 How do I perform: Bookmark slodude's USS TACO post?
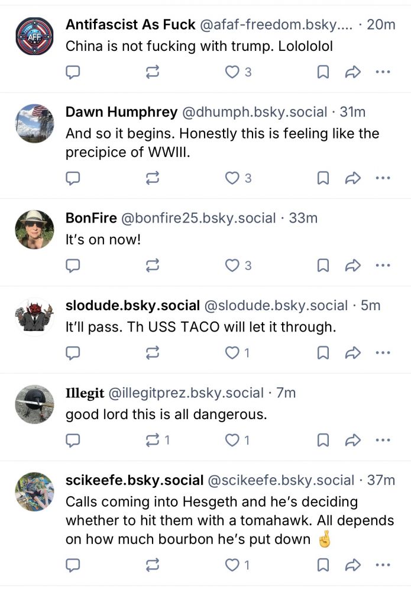tap(323, 353)
